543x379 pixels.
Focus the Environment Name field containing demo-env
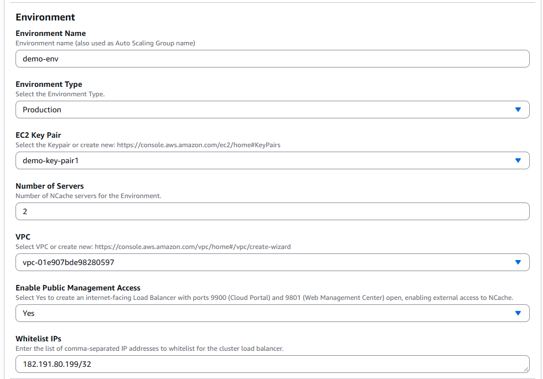tap(272, 59)
